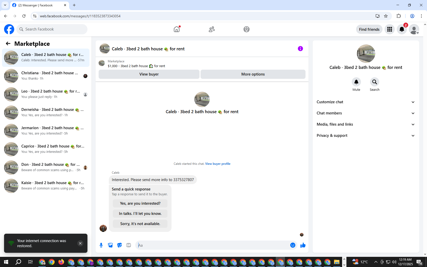Viewport: 427px width, 267px height.
Task: Go back using the Marketplace back arrow
Action: [8, 43]
